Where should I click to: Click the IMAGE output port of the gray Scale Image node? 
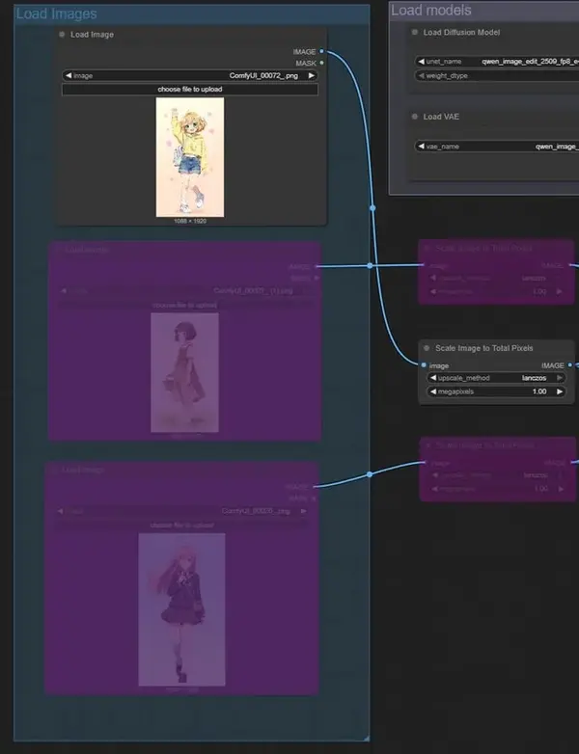[570, 365]
